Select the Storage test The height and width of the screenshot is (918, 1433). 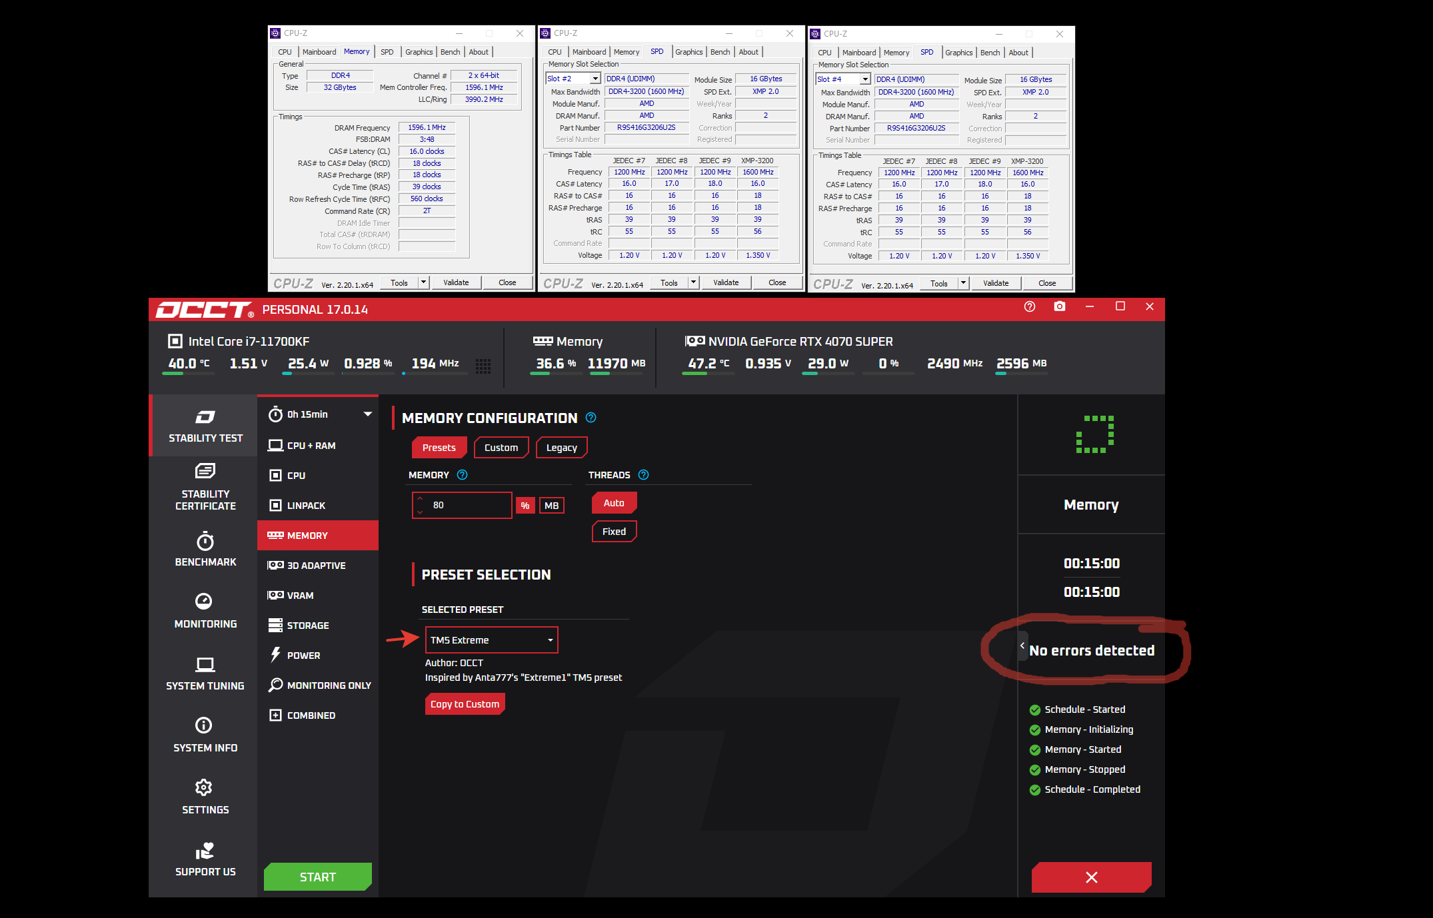click(x=318, y=626)
